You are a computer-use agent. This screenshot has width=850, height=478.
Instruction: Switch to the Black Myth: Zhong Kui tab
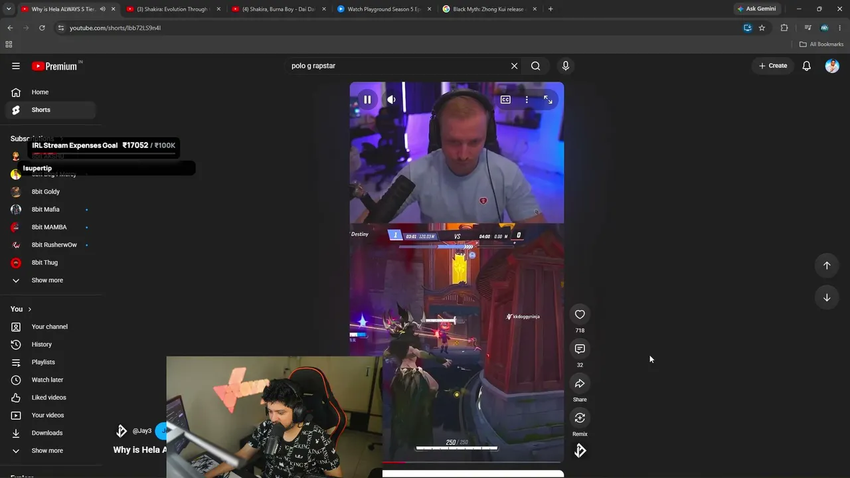[x=490, y=9]
